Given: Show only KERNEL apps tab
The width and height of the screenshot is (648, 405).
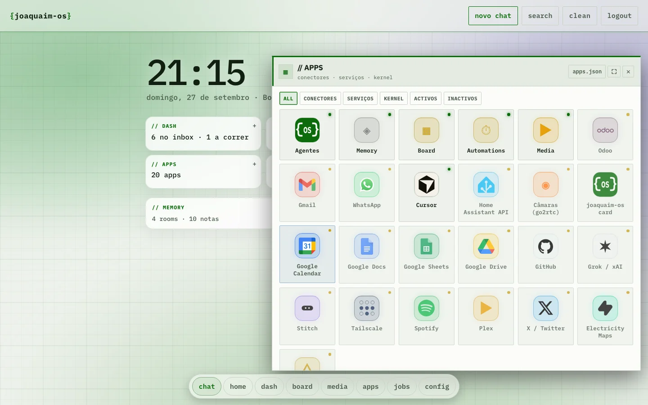Looking at the screenshot, I should point(394,99).
